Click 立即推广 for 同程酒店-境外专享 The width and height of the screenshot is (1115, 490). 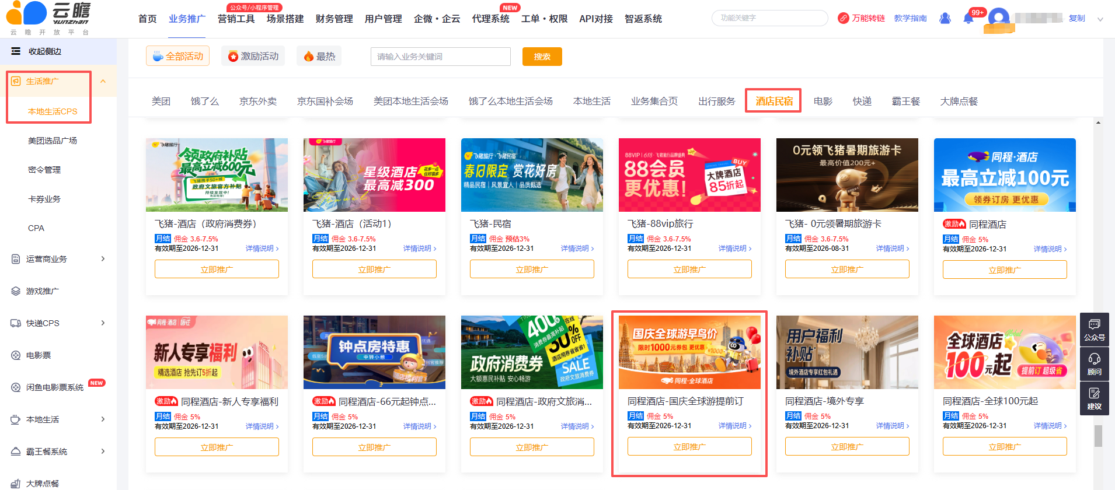(847, 447)
